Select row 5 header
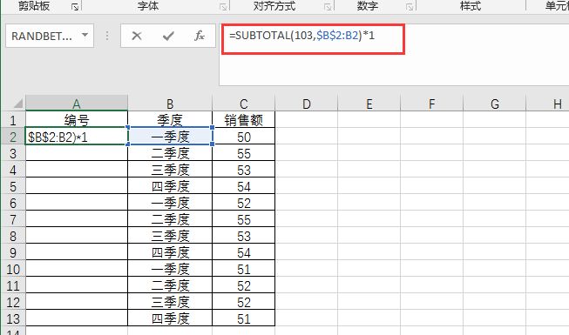 click(x=13, y=186)
